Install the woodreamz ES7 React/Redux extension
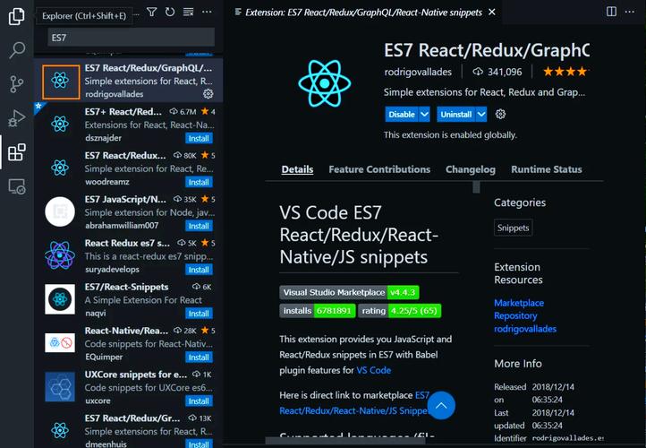 click(x=199, y=182)
